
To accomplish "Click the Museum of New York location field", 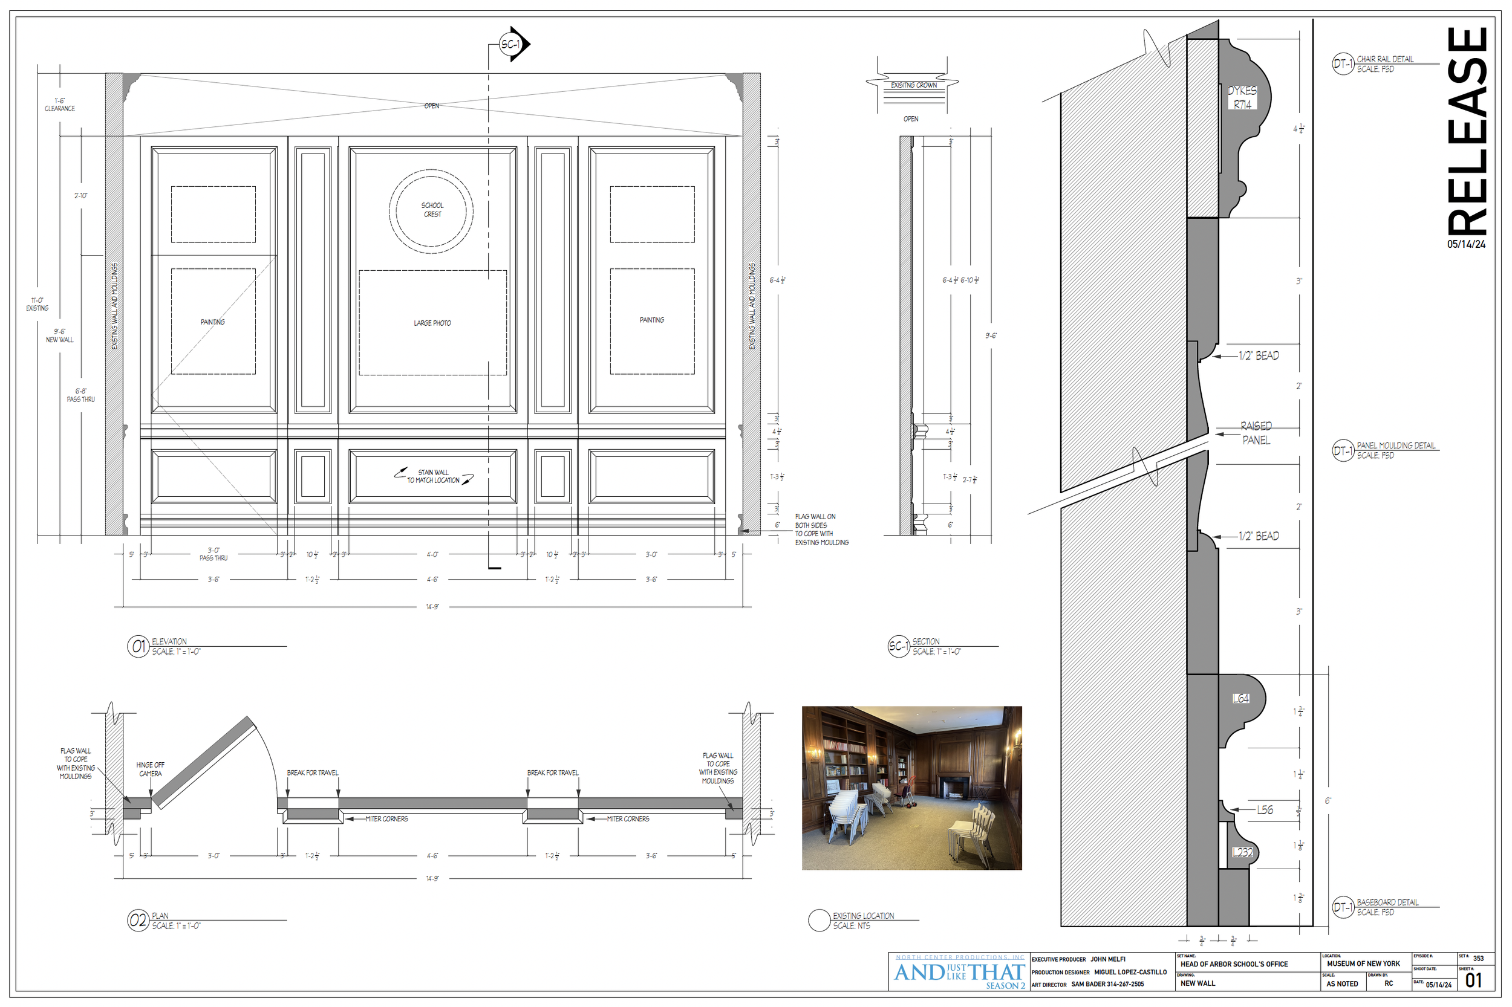I will pyautogui.click(x=1363, y=963).
